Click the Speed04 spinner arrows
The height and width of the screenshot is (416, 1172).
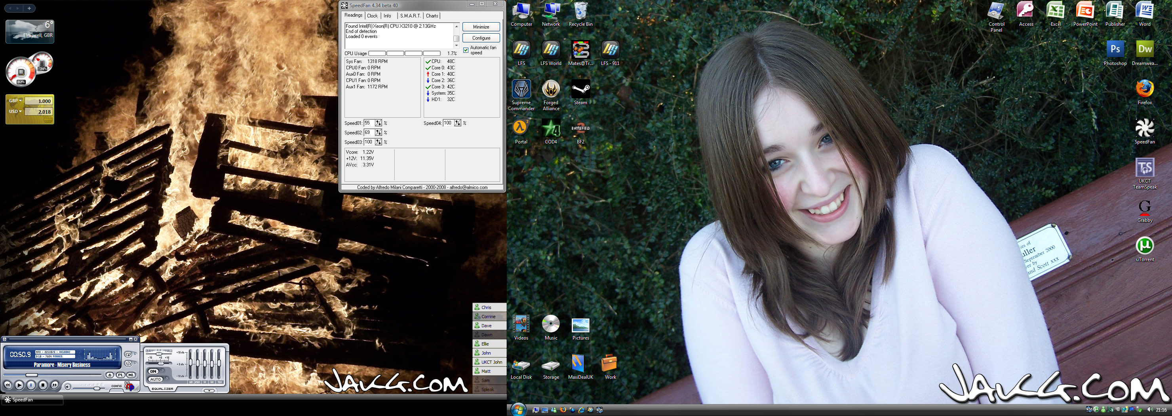click(458, 123)
